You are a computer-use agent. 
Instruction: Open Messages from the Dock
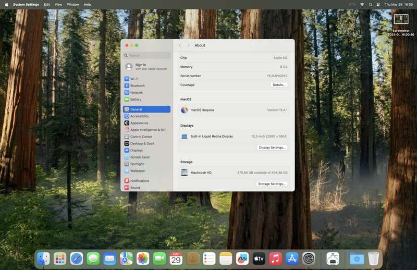click(93, 259)
